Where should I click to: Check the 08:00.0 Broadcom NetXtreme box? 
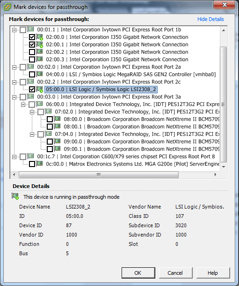[50, 119]
